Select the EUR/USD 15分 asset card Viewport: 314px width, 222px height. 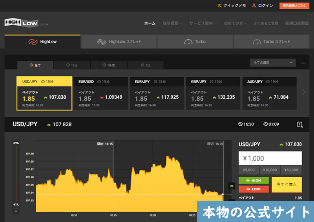tap(100, 93)
